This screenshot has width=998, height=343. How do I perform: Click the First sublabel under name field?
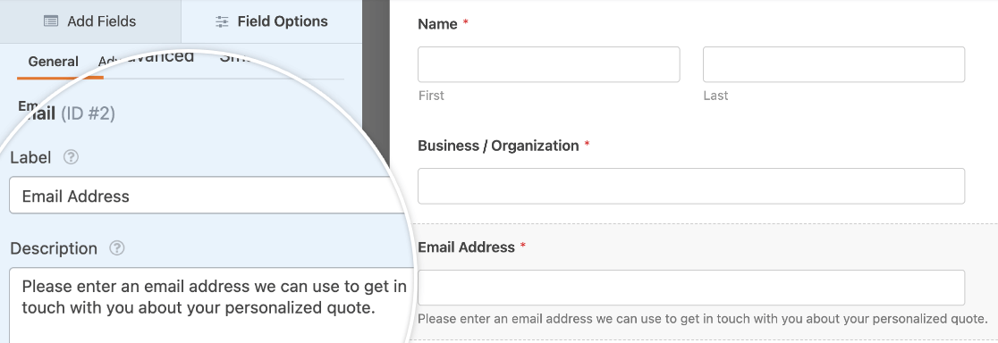tap(432, 96)
